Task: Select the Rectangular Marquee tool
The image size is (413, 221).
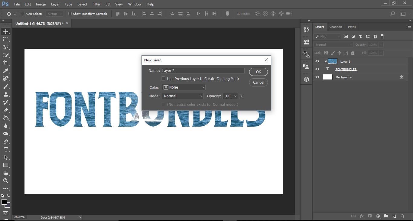Action: 5,39
